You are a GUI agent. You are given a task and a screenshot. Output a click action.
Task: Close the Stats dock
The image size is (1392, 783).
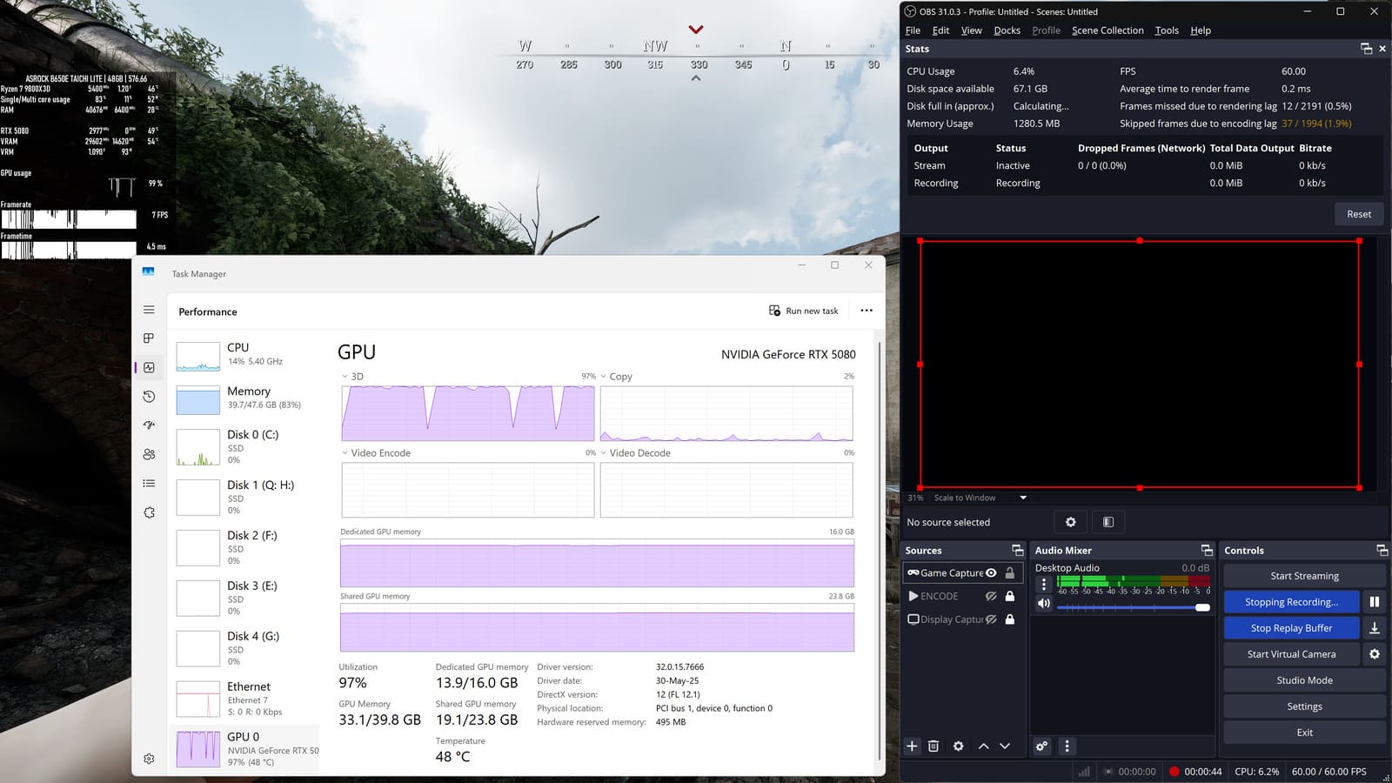[x=1382, y=49]
